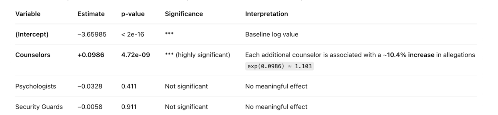Click the exp(0.0986) ≈ 1.103 code snippet

(279, 66)
